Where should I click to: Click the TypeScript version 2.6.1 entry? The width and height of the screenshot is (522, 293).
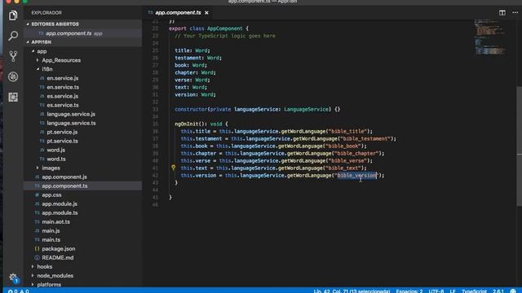[498, 291]
